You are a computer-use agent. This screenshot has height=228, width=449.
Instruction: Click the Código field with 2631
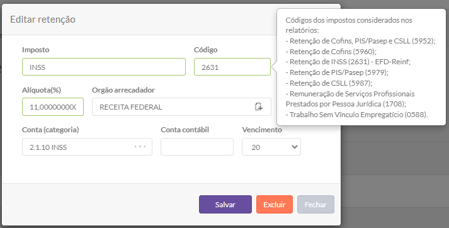pyautogui.click(x=232, y=67)
